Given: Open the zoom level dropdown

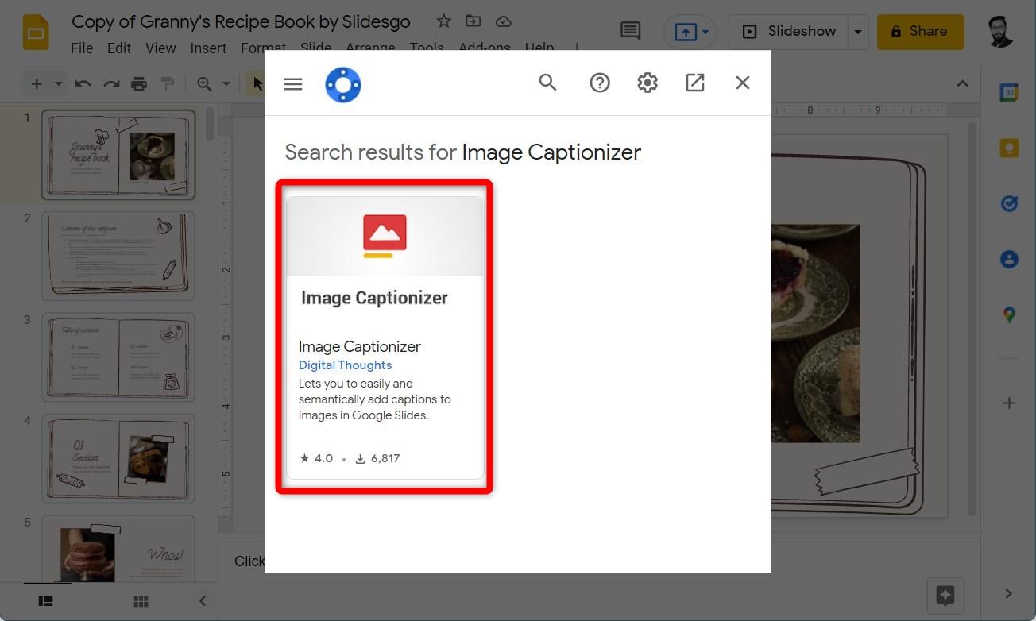Looking at the screenshot, I should (x=226, y=83).
